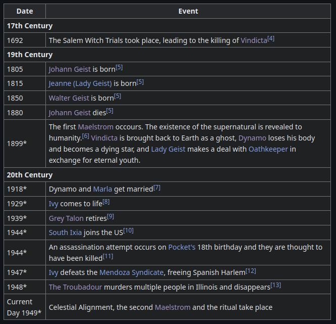Screen dimensions: 336x324
Task: Open citation [6] after humanity
Action: (85, 136)
